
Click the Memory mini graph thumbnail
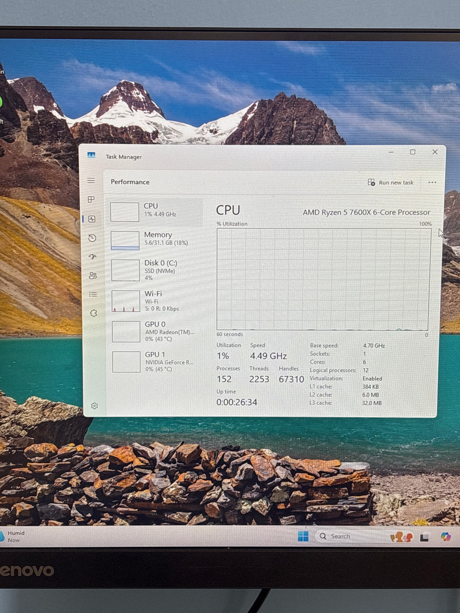tap(125, 240)
